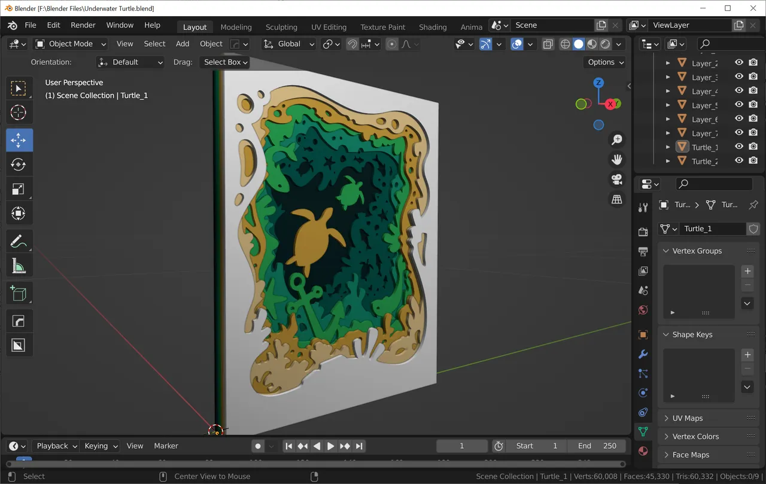This screenshot has height=484, width=766.
Task: Open the Object Constraints properties tab
Action: click(x=643, y=412)
